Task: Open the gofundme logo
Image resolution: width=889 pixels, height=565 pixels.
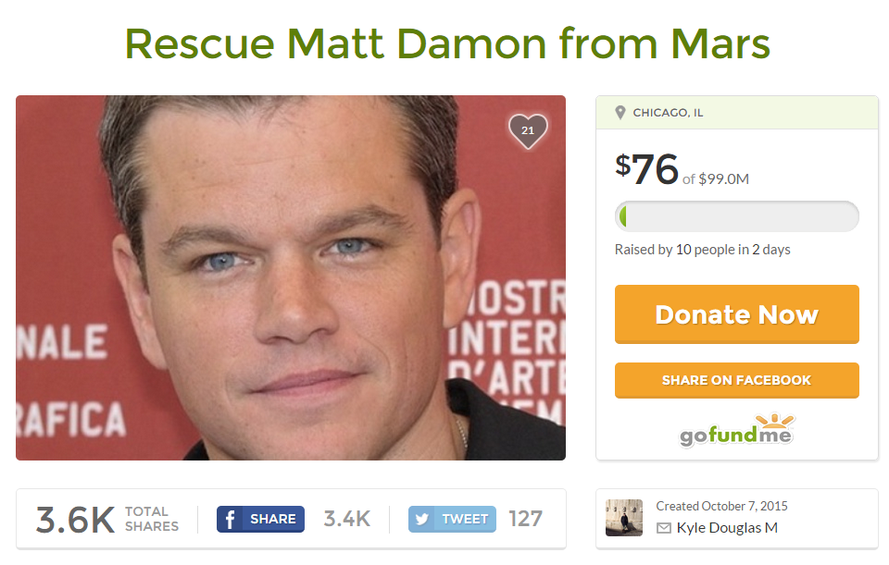Action: (x=736, y=431)
